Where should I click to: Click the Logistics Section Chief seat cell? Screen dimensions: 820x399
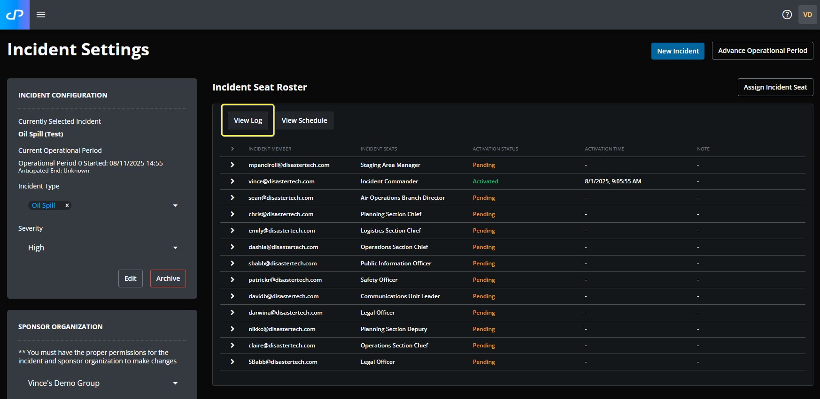(x=391, y=231)
